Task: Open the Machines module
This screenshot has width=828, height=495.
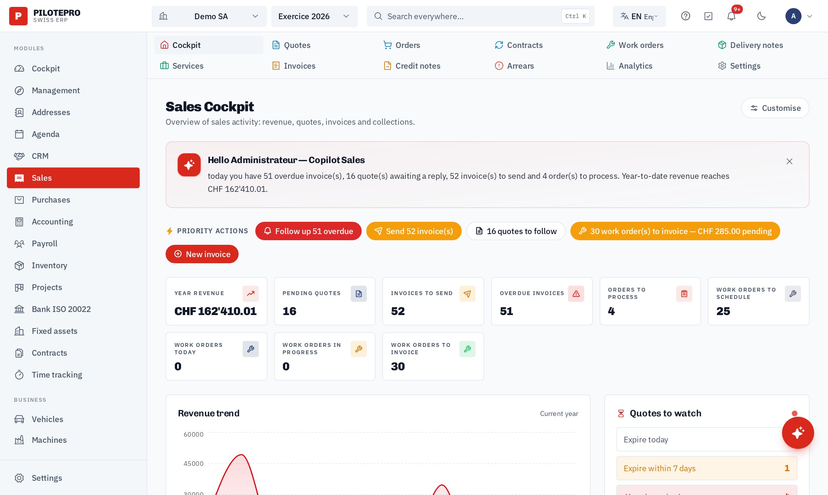Action: 73,440
